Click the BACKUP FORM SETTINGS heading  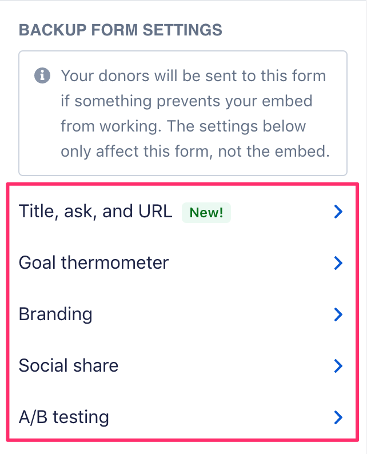coord(120,29)
